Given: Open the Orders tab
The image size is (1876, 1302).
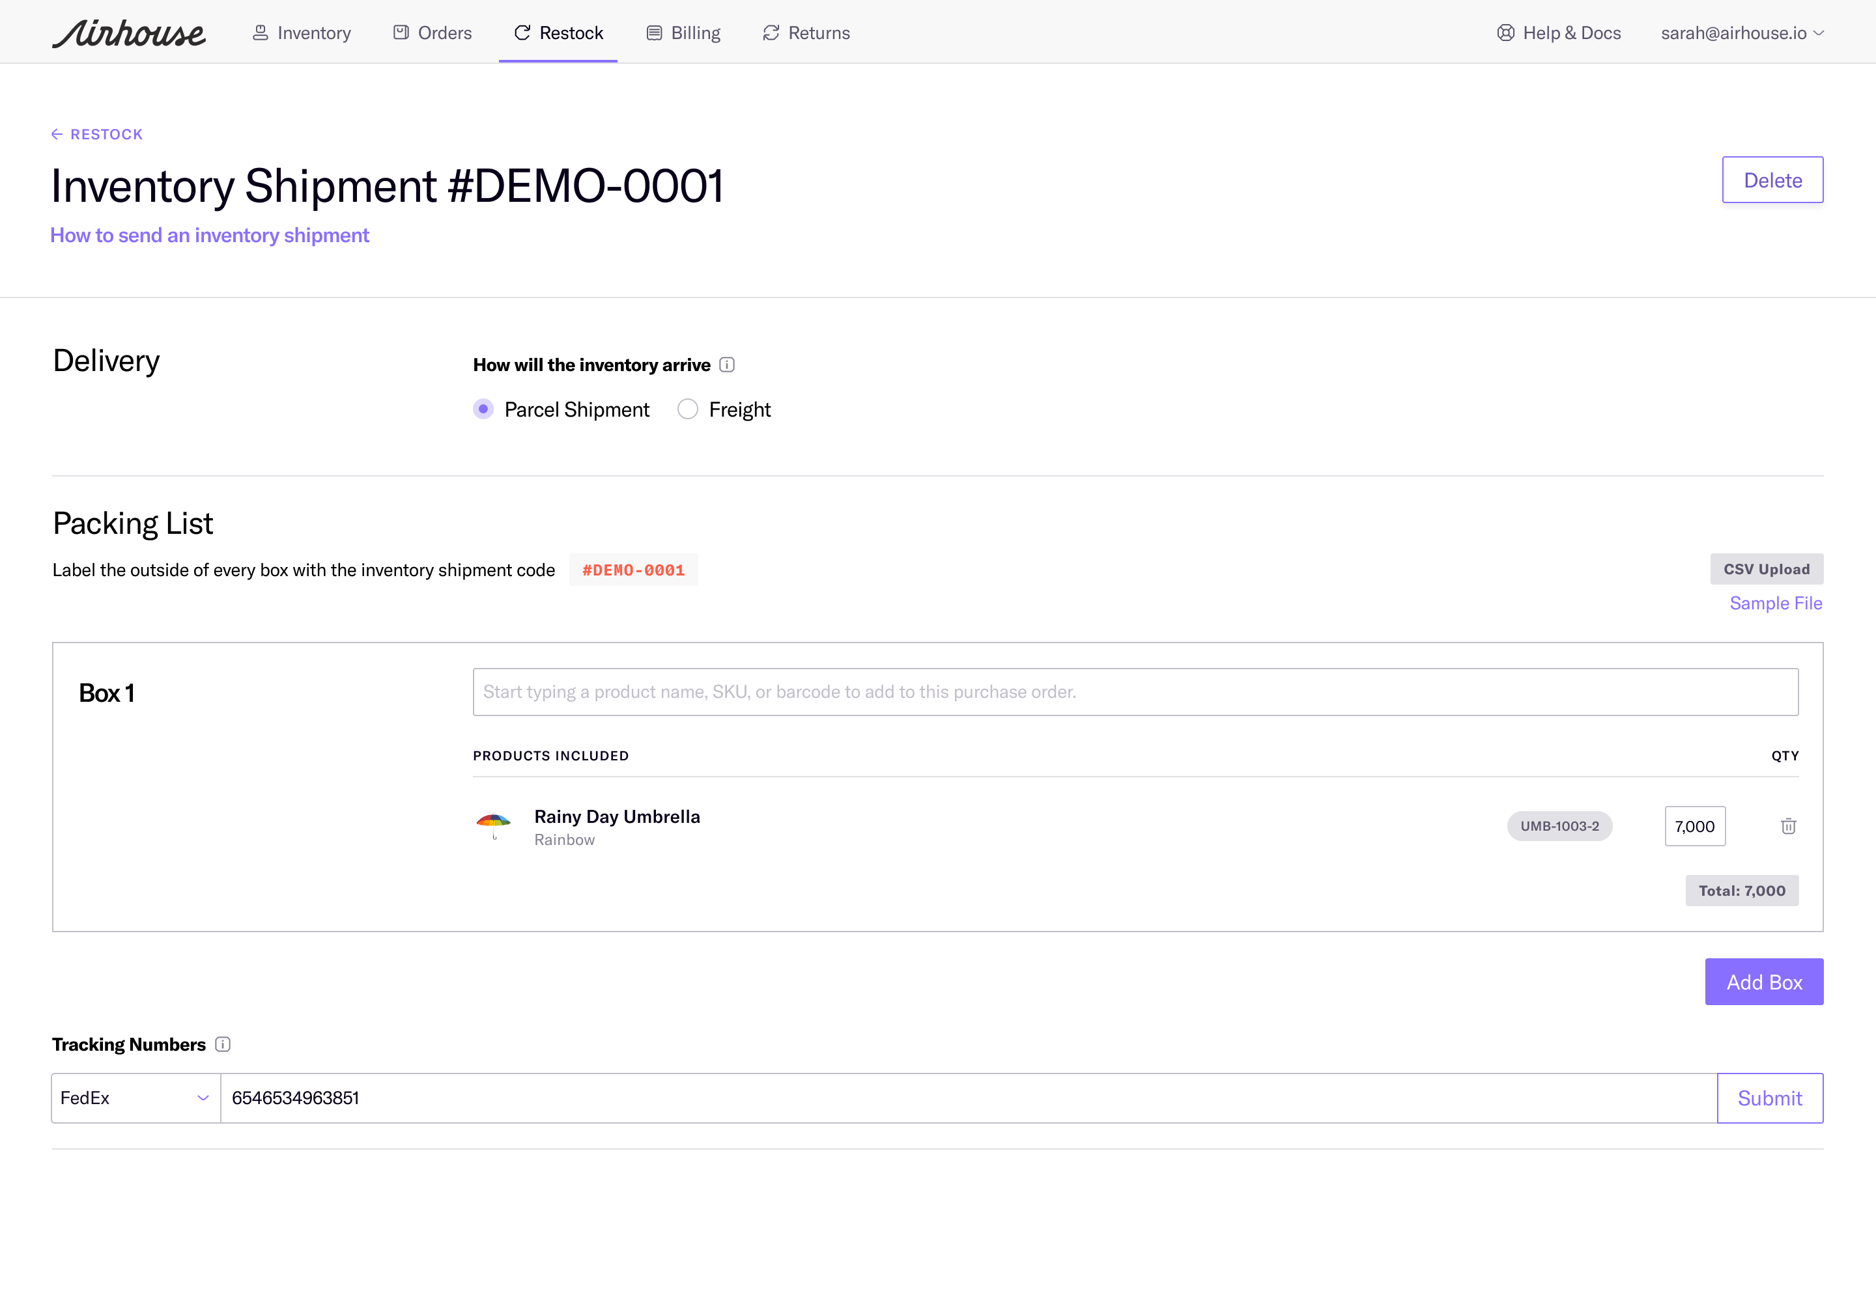Looking at the screenshot, I should point(433,33).
